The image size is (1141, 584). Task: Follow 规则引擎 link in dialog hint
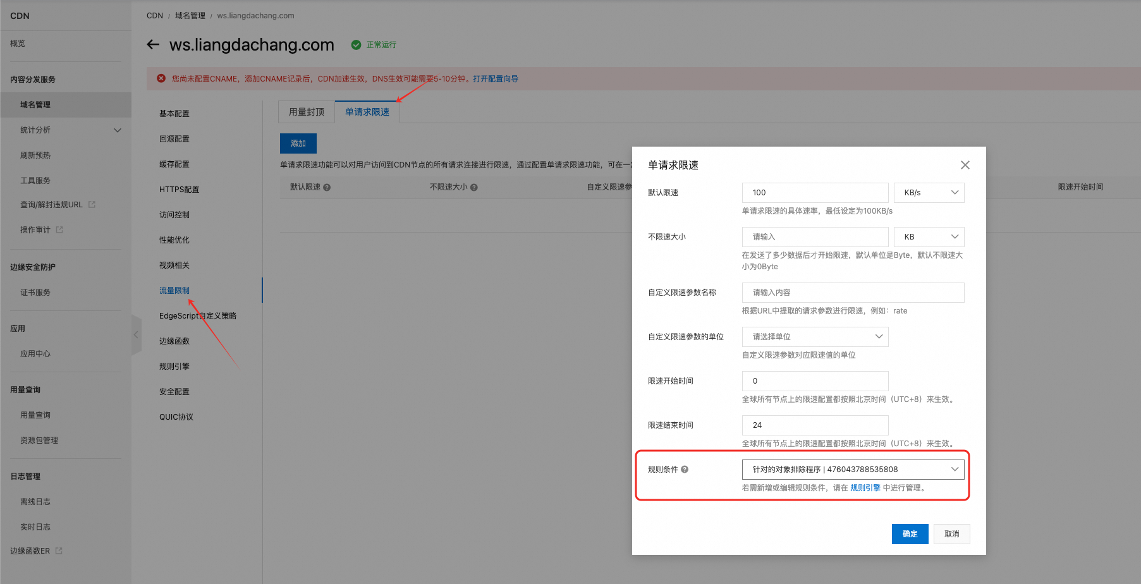[865, 488]
